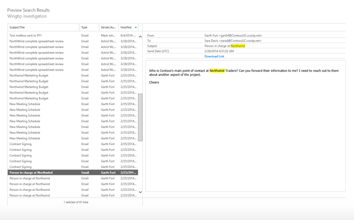Click the 'From' field label in preview
Image resolution: width=354 pixels, height=220 pixels.
coord(151,36)
